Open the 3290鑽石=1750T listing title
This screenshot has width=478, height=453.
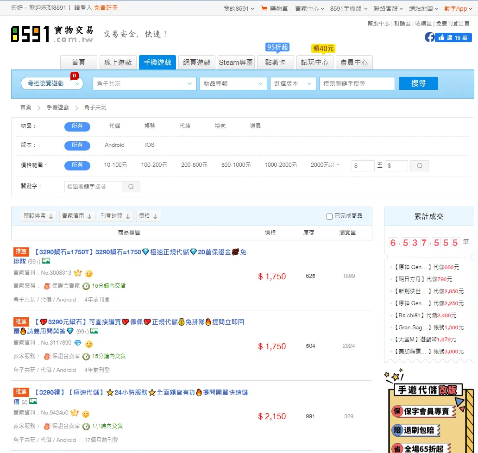point(130,256)
